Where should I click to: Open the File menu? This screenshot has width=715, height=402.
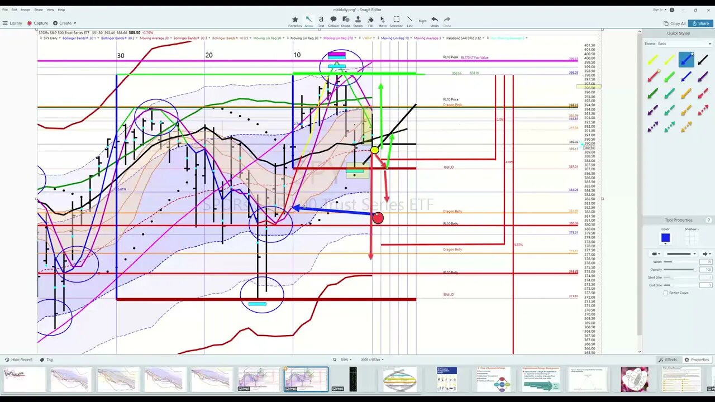[5, 9]
